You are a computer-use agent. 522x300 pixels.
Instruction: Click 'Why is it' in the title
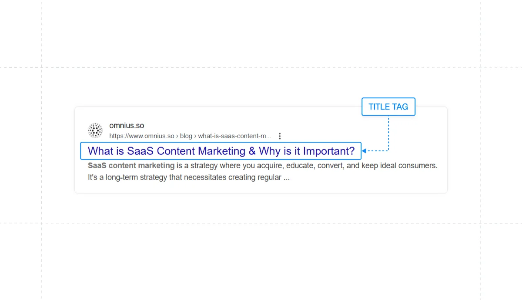point(279,151)
